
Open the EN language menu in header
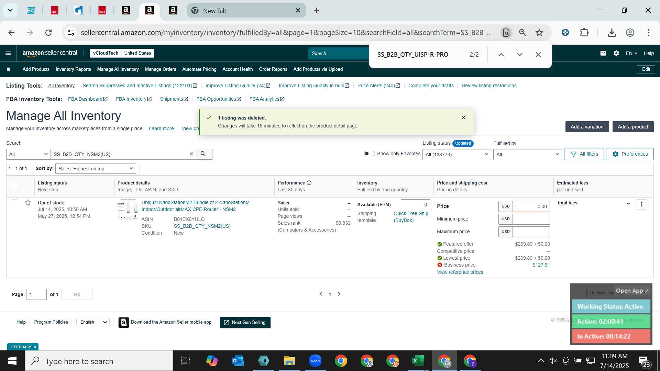point(631,53)
